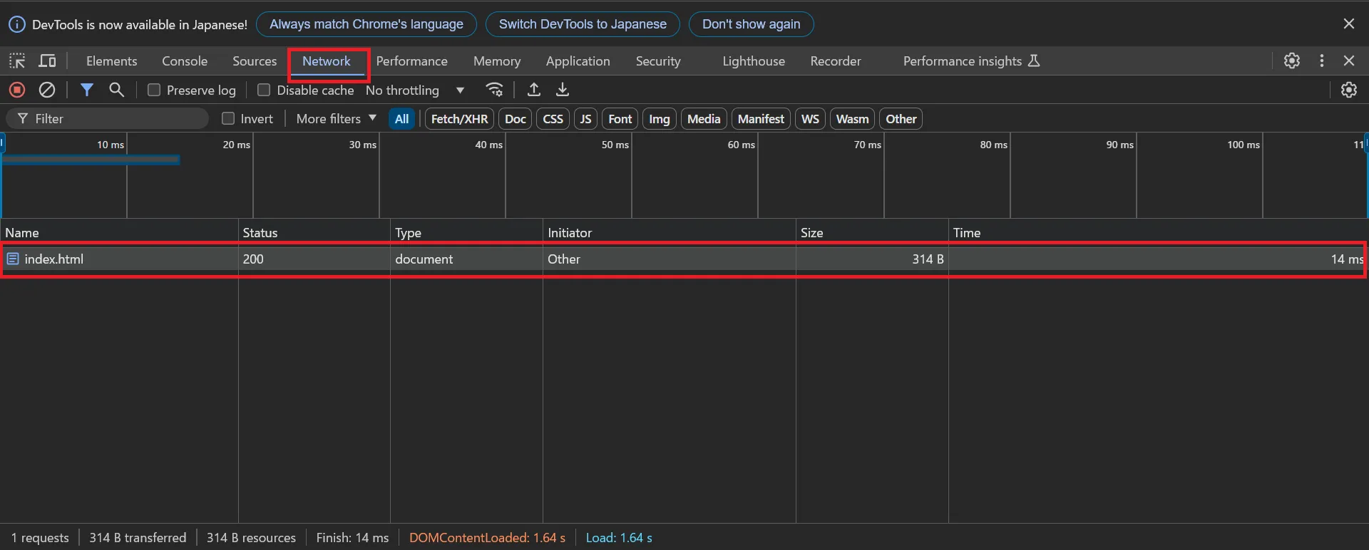Click the info icon in language banner
1369x550 pixels.
17,24
